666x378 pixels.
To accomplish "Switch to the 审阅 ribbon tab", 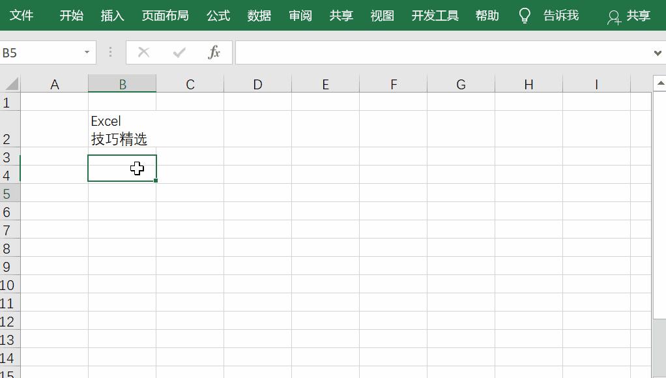I will click(x=300, y=15).
